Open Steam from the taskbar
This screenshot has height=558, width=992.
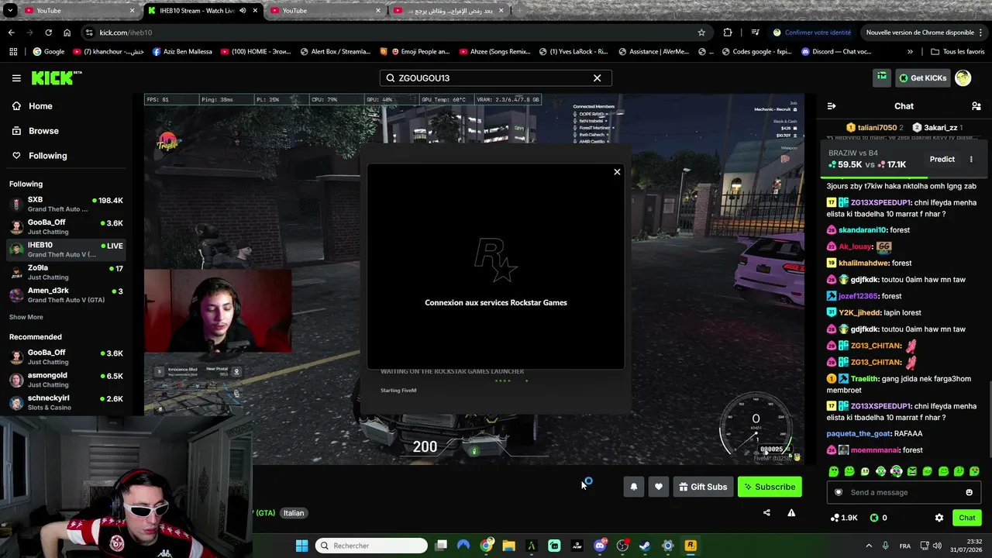[x=645, y=546]
